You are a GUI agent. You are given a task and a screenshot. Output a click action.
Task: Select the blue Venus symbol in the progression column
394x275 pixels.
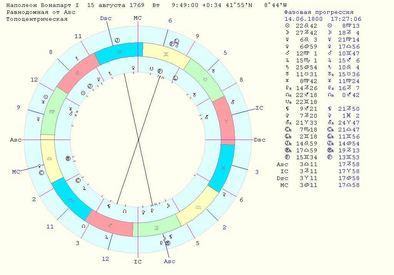click(x=330, y=47)
